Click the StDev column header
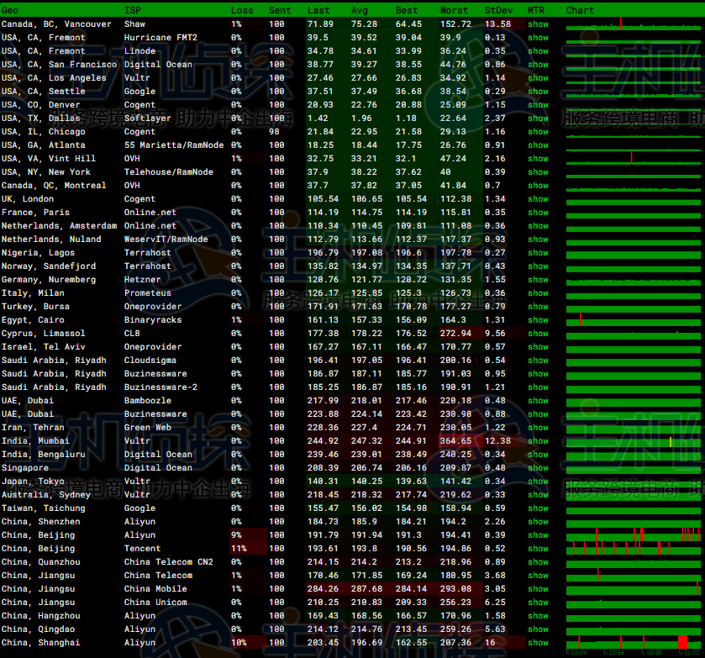705x658 pixels. 497,10
